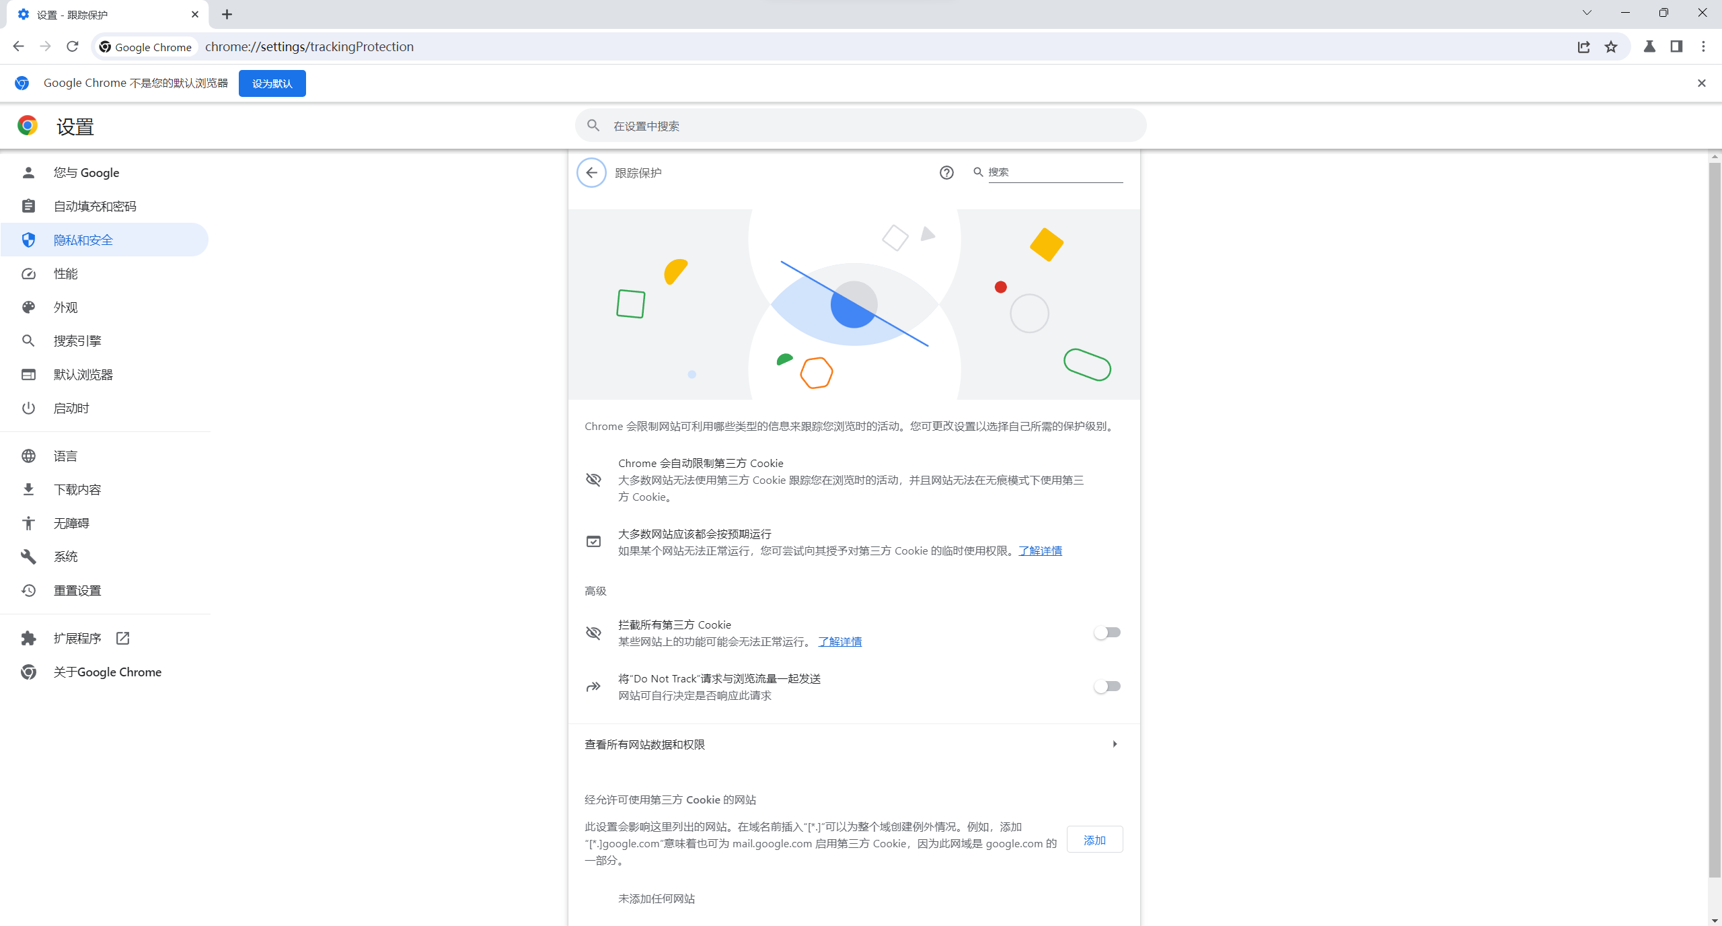Turn on the Do Not Track request toggle

[x=1107, y=686]
